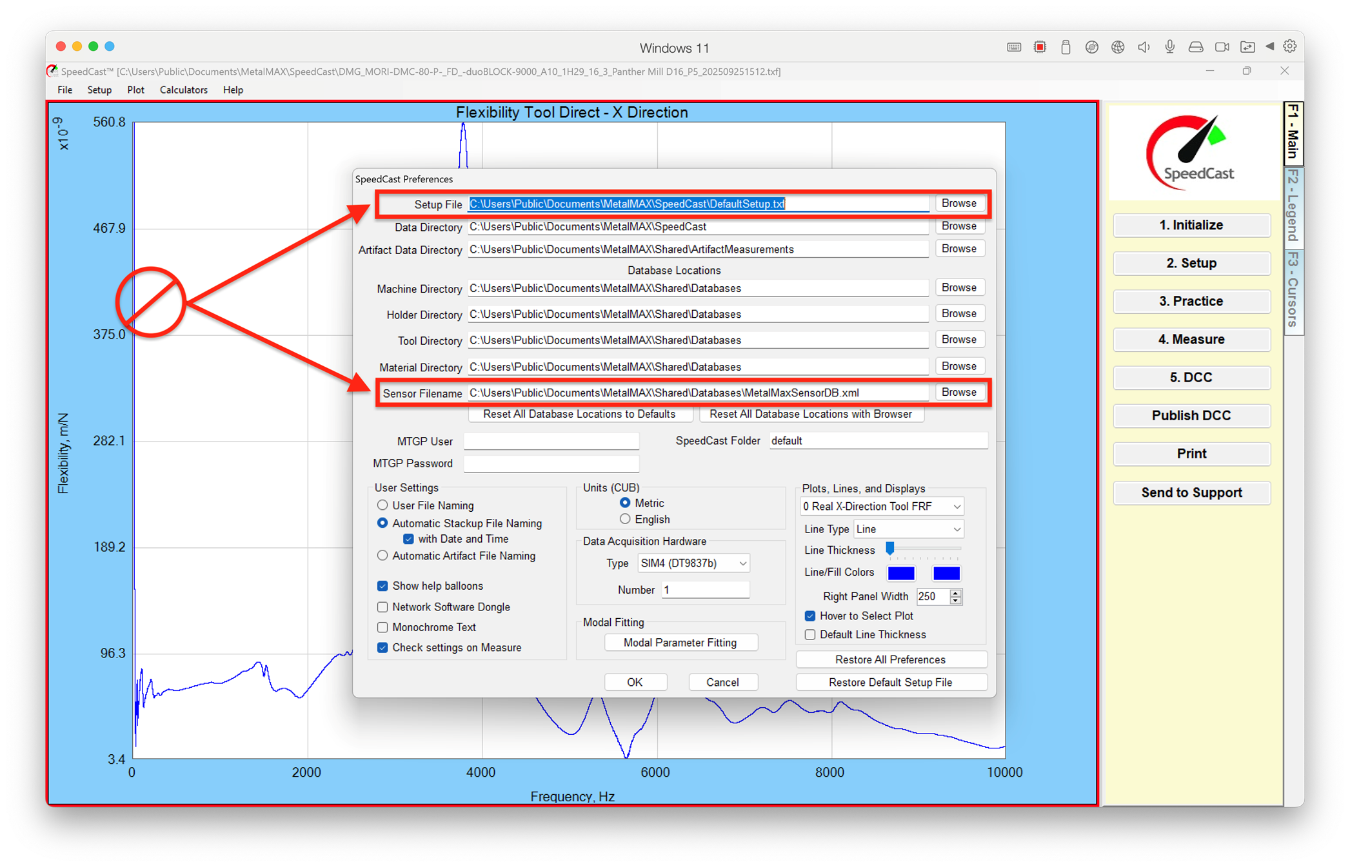The width and height of the screenshot is (1350, 867).
Task: Select Automatic Artifact File Naming
Action: tap(382, 556)
